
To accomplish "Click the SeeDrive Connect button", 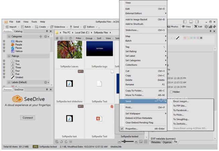I will tap(28, 118).
